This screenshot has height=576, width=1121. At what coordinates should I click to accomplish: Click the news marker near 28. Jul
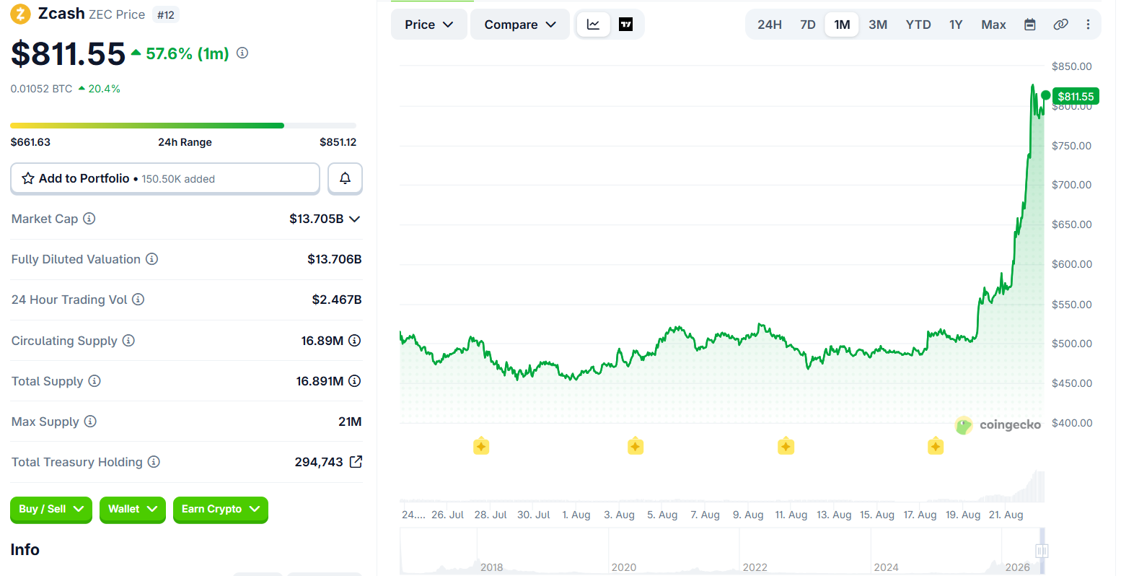[481, 446]
